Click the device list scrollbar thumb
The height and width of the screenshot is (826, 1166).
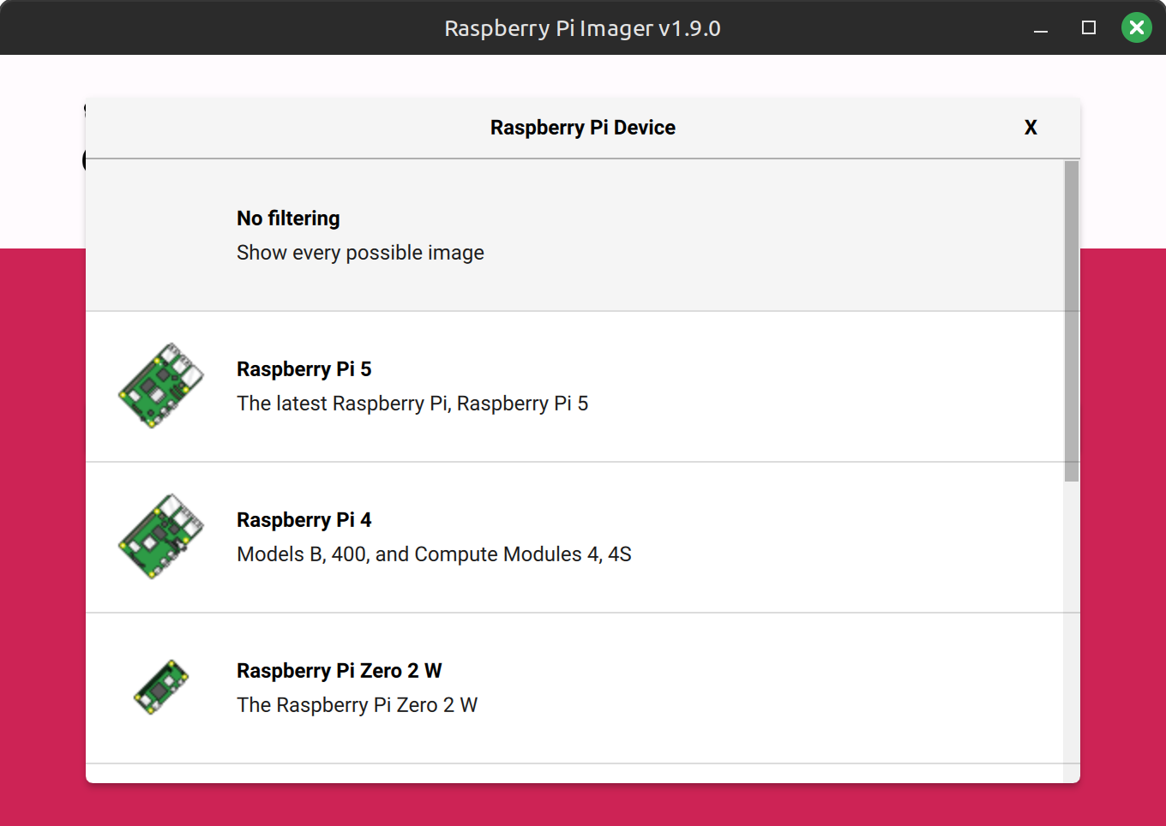click(1072, 321)
